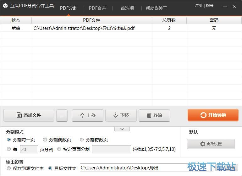
Task: Collapse the settings panel with the chevron
Action: 122,129
